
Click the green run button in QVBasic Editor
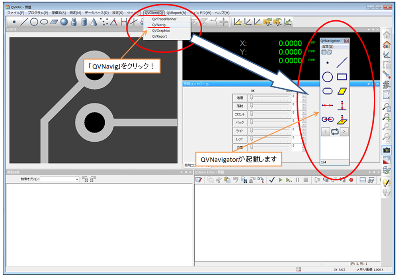[x=281, y=180]
